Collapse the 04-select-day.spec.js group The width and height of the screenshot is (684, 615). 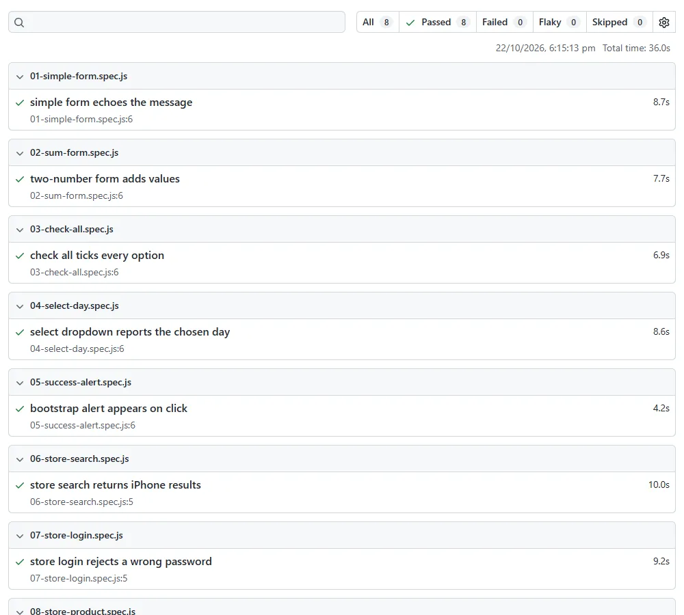click(x=20, y=306)
